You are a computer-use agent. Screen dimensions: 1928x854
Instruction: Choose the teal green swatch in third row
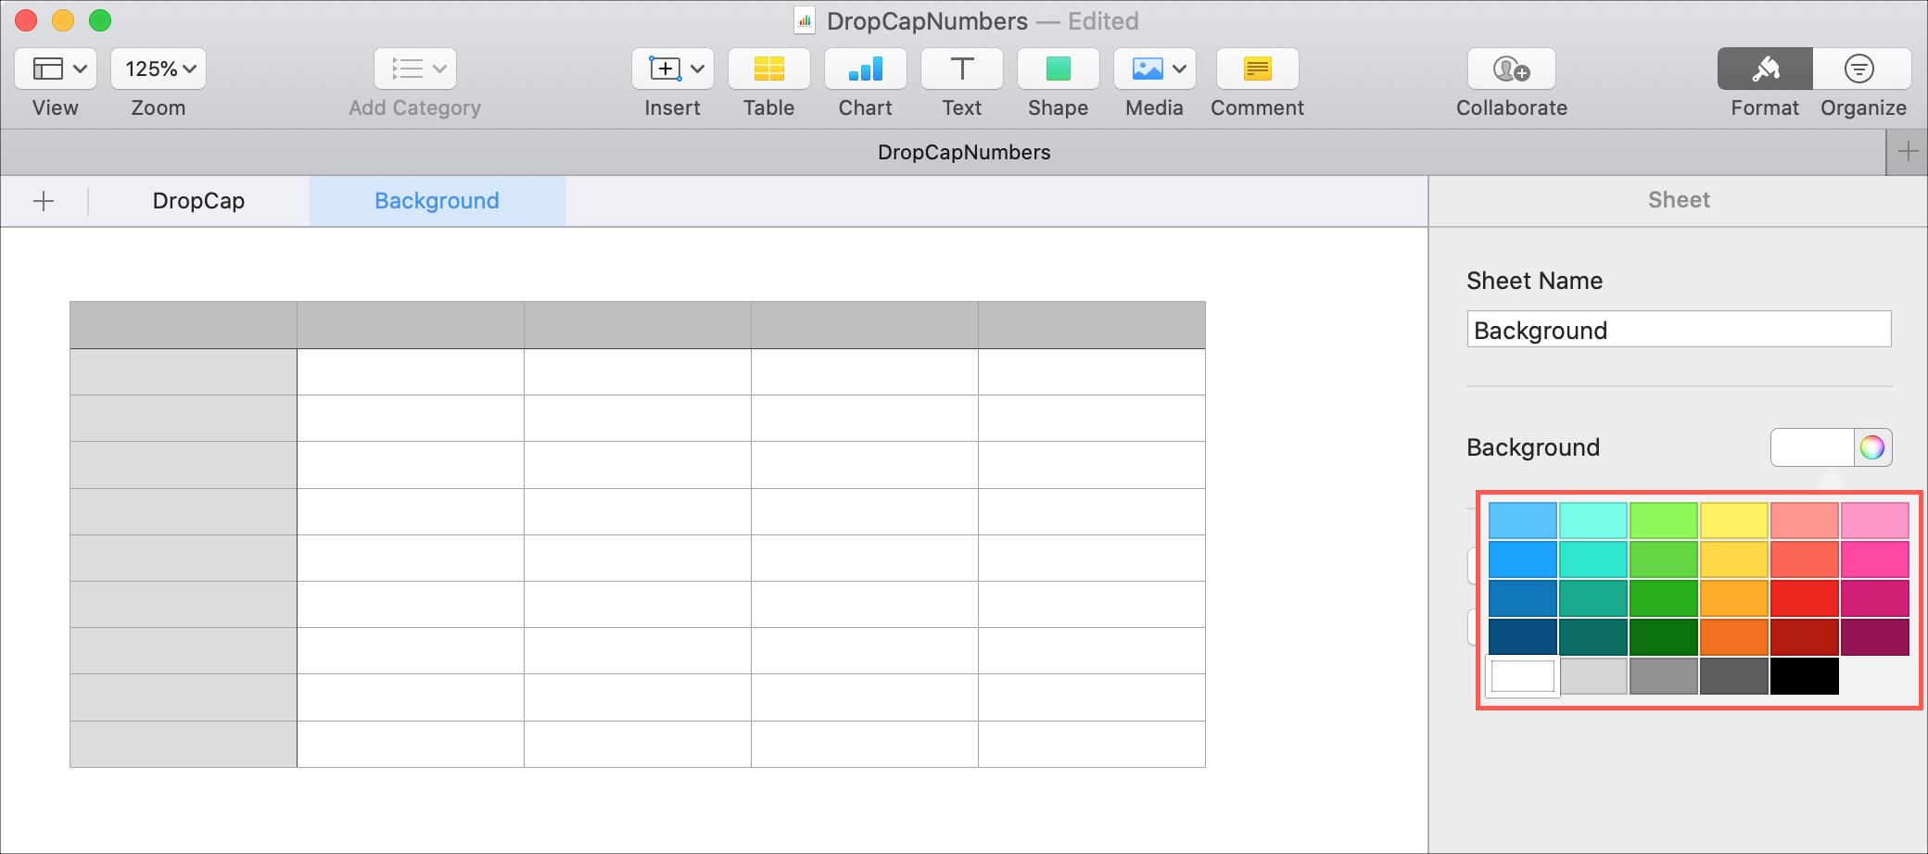[1593, 598]
